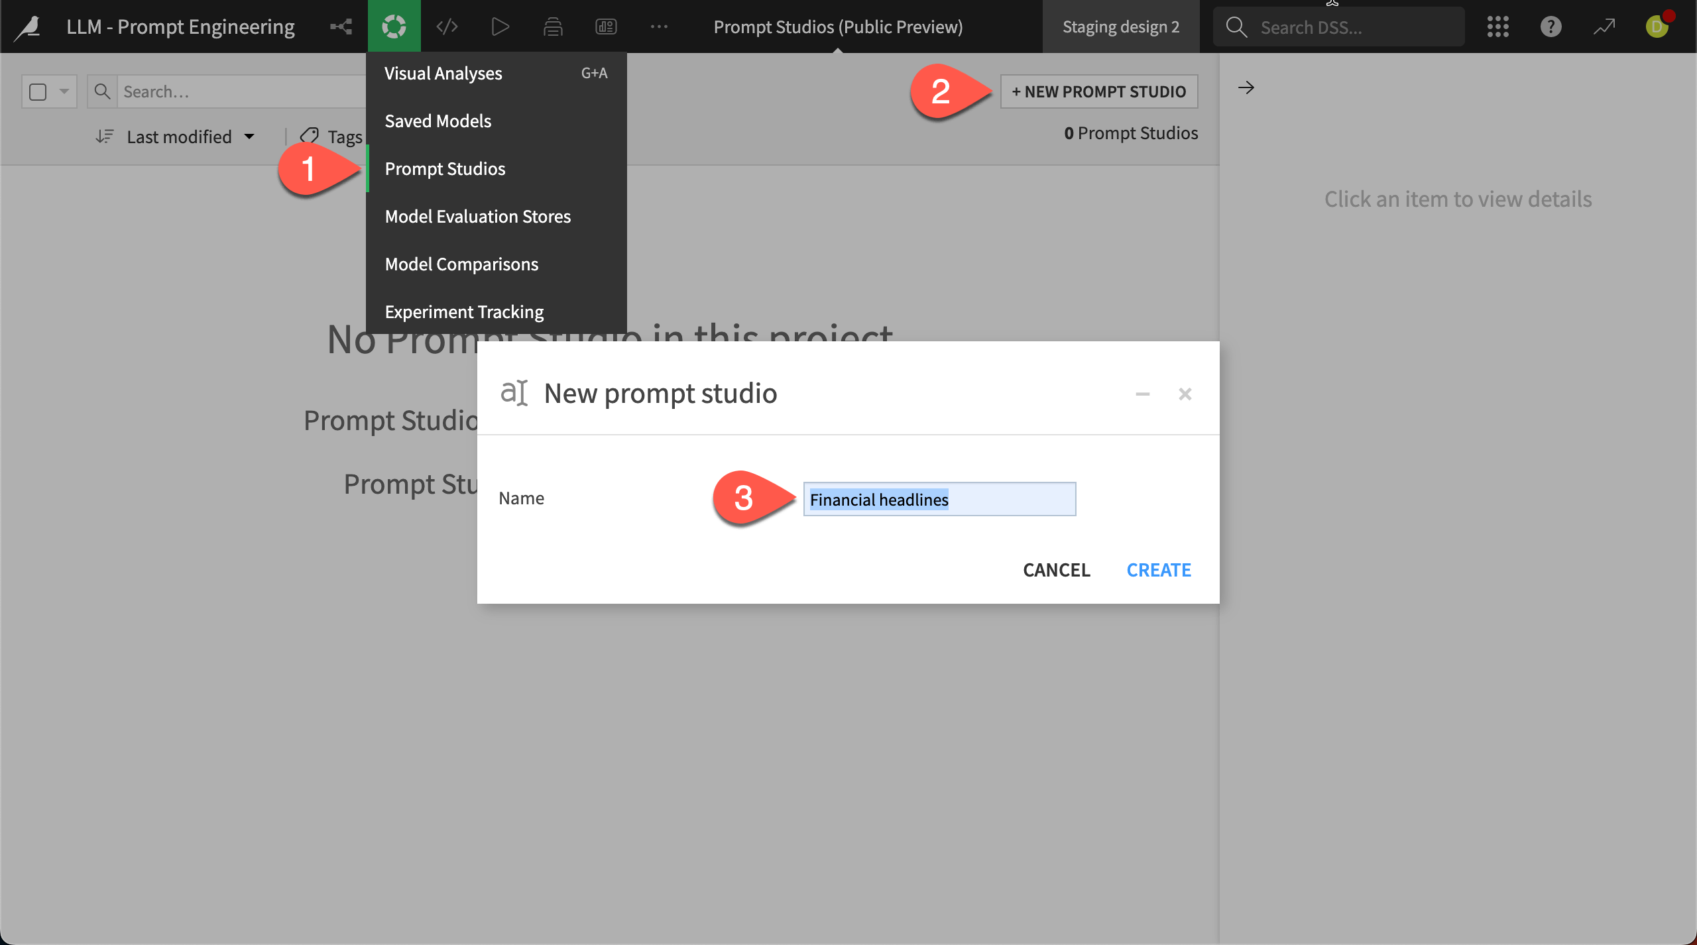Click the + NEW PROMPT STUDIO button

pyautogui.click(x=1099, y=91)
